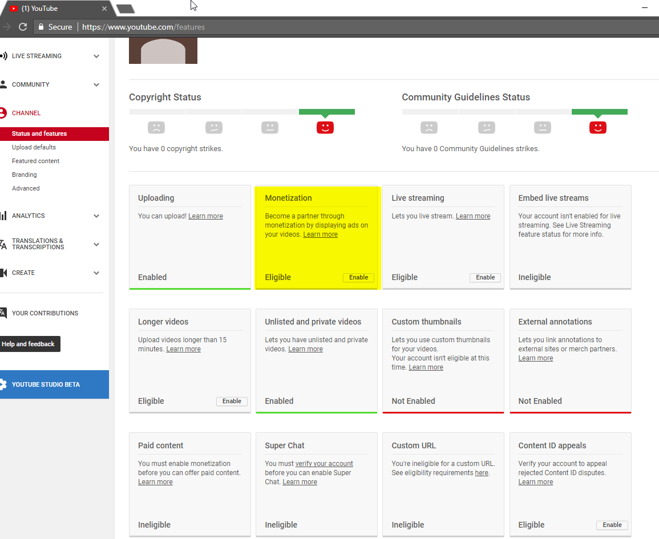The image size is (659, 539).
Task: Click the secure padlock icon in address bar
Action: (41, 27)
